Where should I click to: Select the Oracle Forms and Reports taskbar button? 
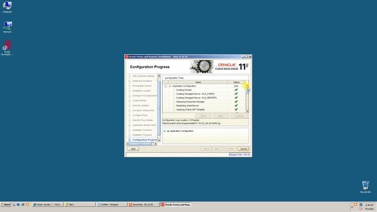tap(176, 204)
